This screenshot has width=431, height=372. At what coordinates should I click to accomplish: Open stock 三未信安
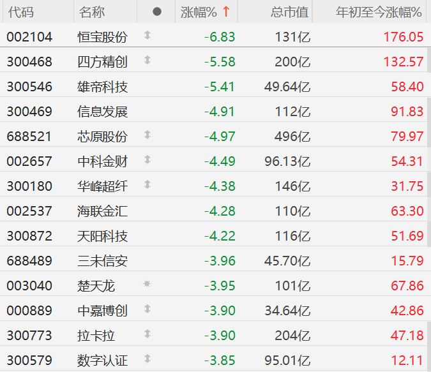[103, 261]
